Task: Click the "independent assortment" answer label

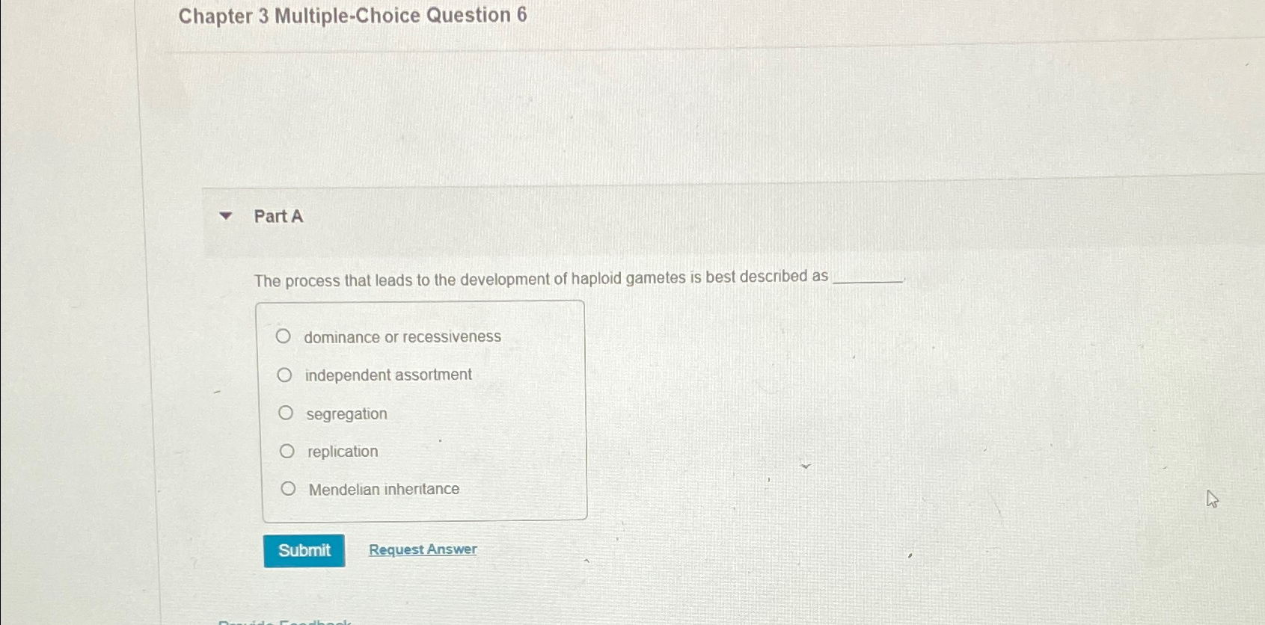Action: pos(388,374)
